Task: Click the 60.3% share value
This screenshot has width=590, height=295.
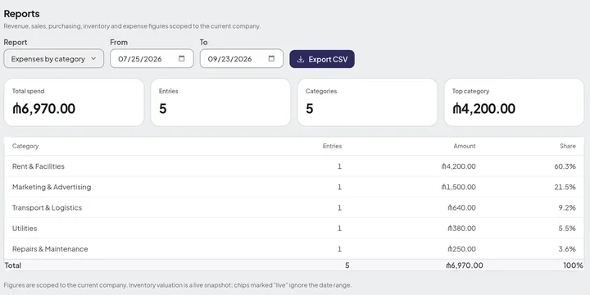Action: (565, 166)
